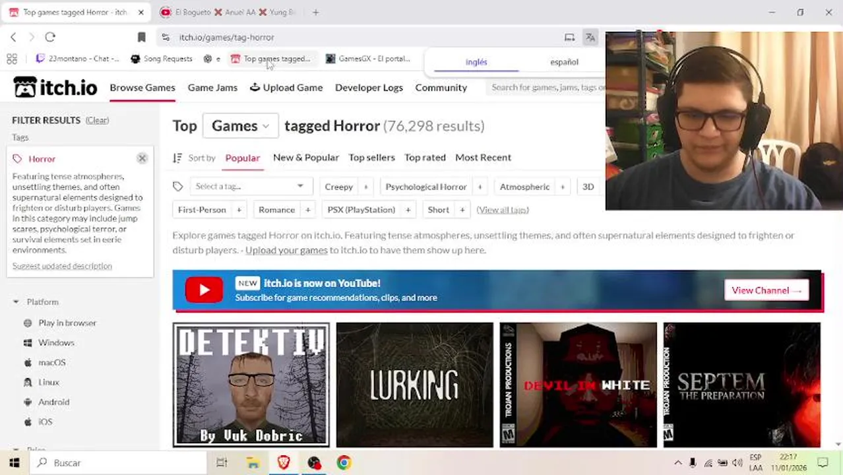Click the Windows Start button
843x475 pixels.
tap(14, 462)
